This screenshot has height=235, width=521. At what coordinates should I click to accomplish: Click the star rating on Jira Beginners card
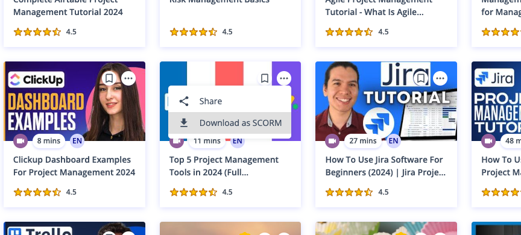coord(349,192)
